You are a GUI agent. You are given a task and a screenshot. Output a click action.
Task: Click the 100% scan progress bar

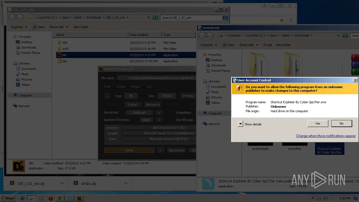tap(129, 150)
